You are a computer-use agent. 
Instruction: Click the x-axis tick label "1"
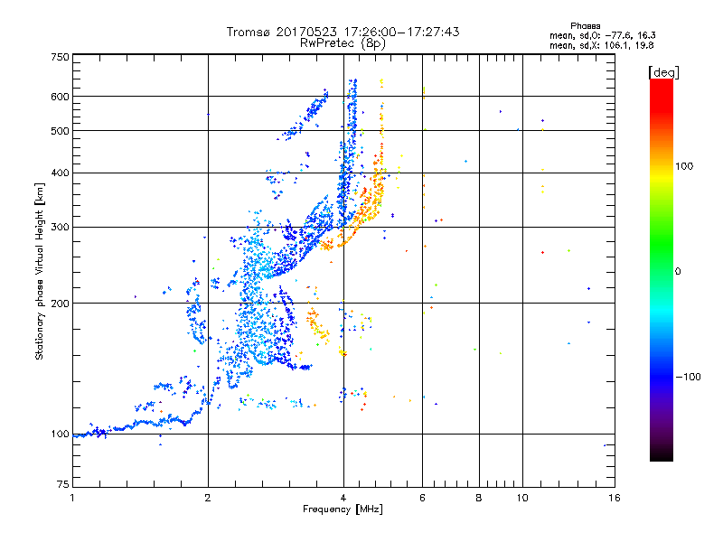(72, 498)
